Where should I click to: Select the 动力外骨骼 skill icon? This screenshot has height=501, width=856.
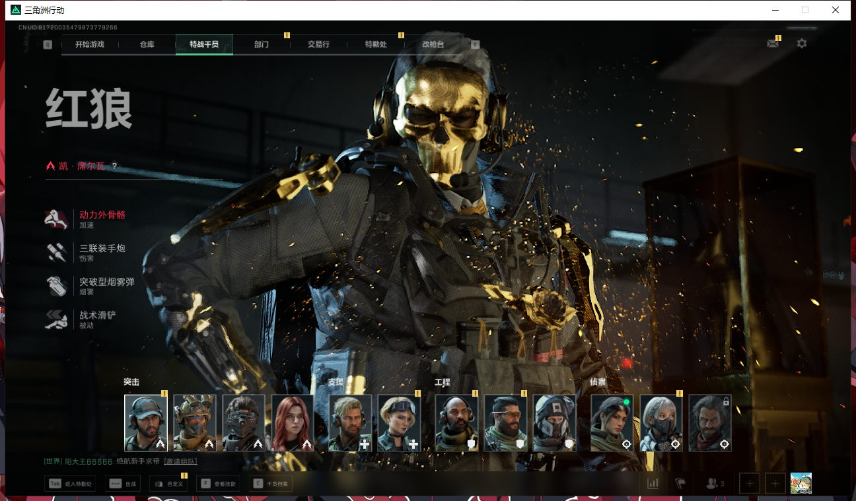pos(56,219)
